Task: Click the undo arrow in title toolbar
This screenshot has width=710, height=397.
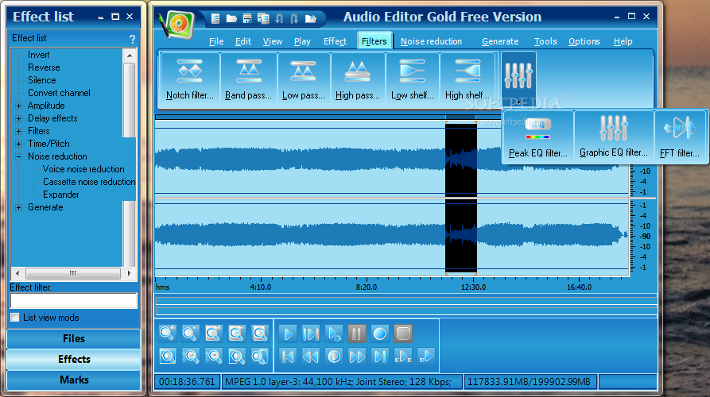Action: [x=279, y=18]
